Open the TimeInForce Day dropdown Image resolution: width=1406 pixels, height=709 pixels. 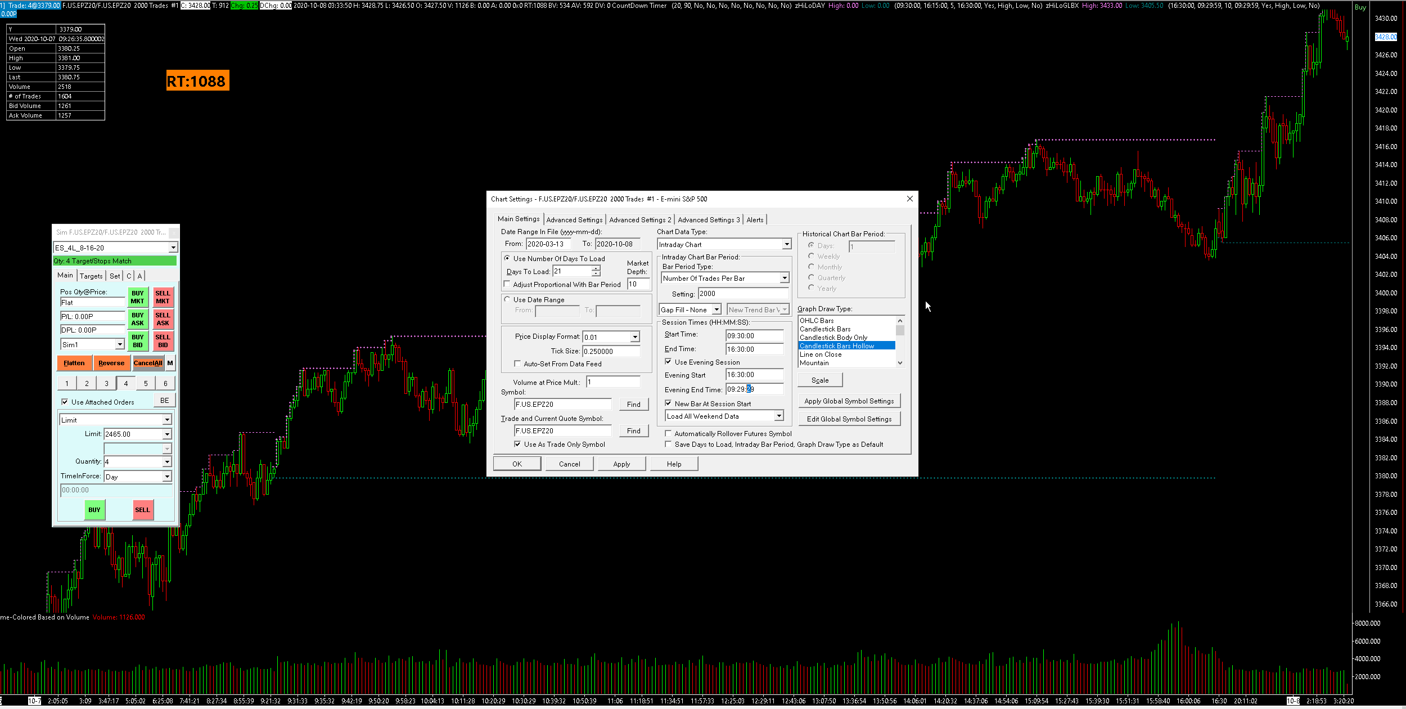[x=167, y=477]
